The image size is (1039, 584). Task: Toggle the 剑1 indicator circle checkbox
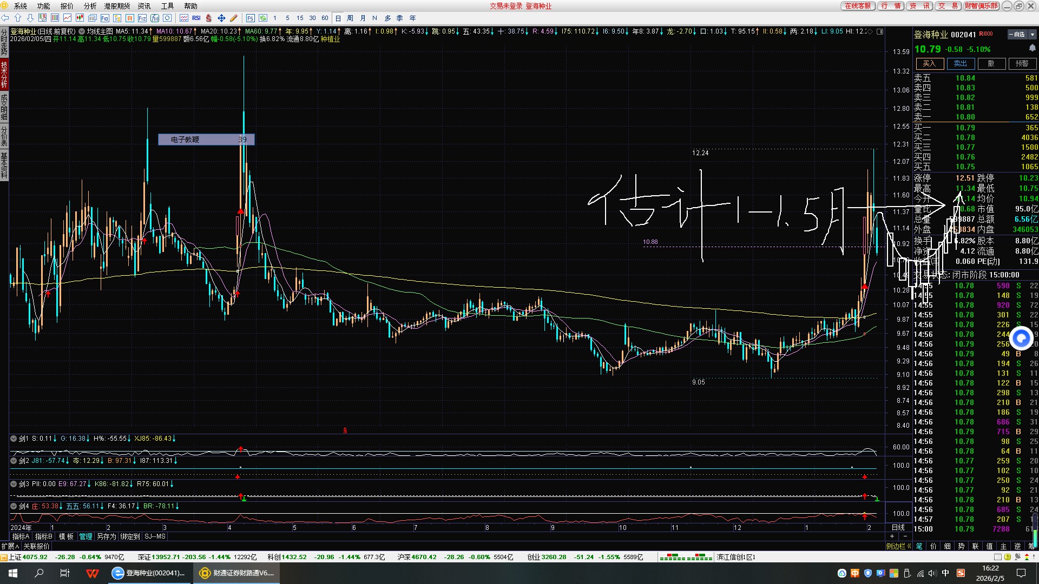[x=14, y=439]
